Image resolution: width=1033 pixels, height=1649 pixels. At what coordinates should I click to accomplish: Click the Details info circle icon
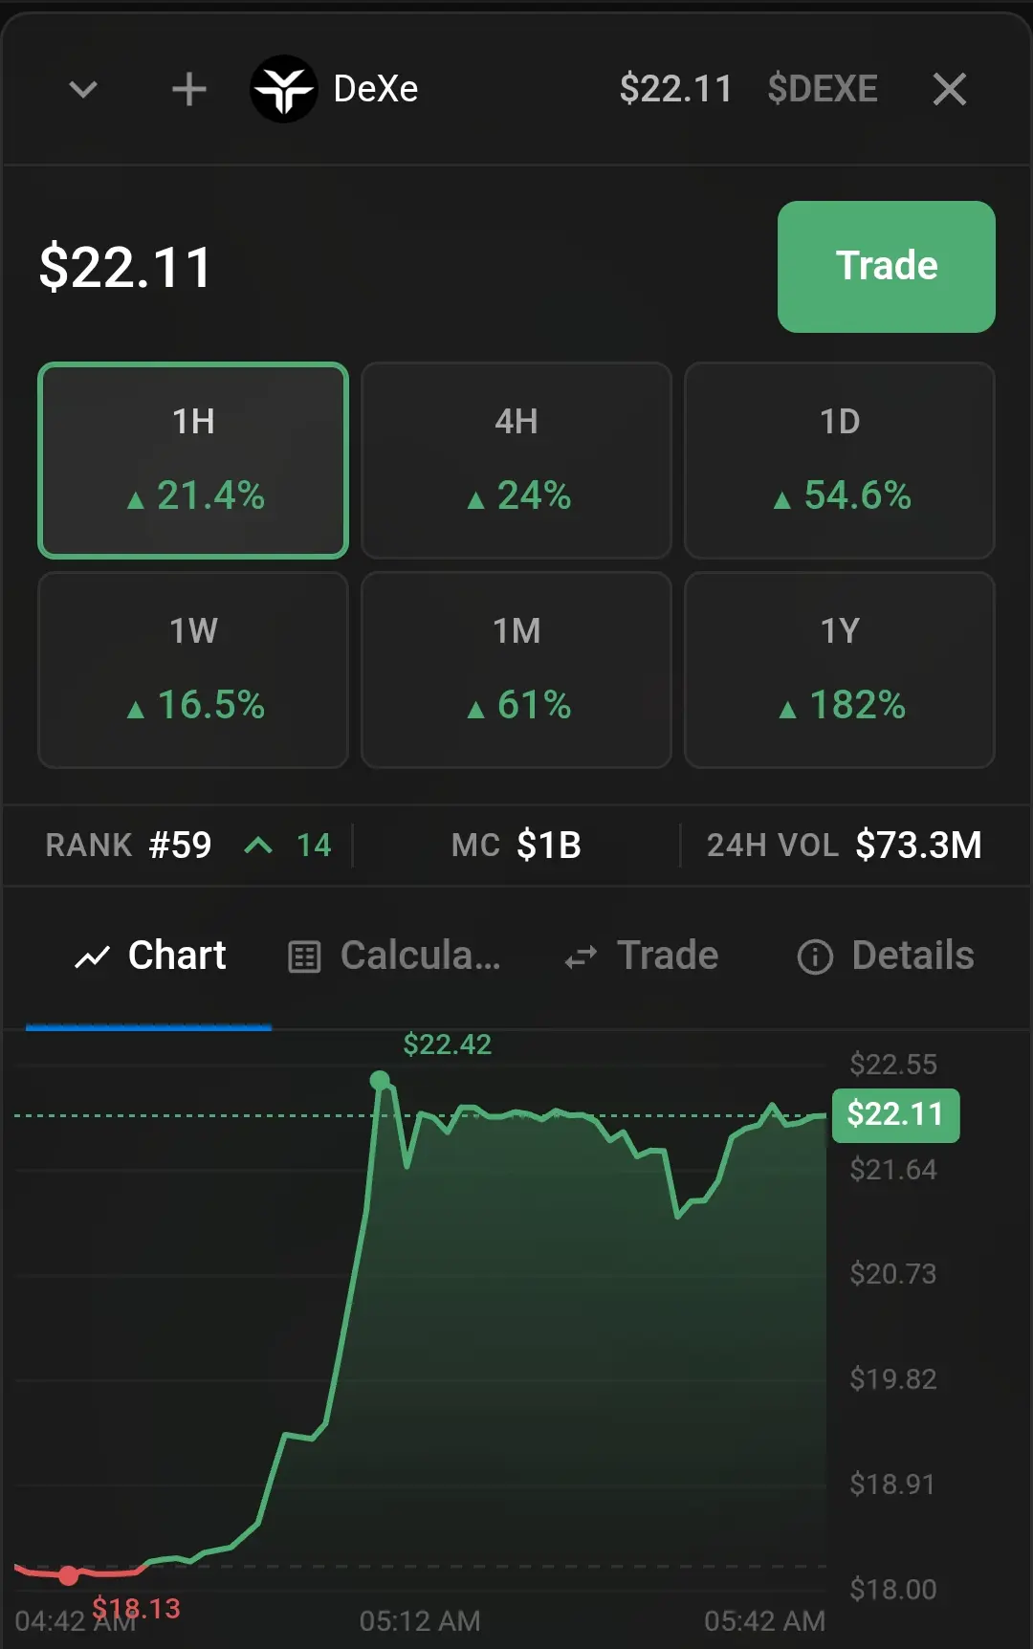(x=815, y=956)
